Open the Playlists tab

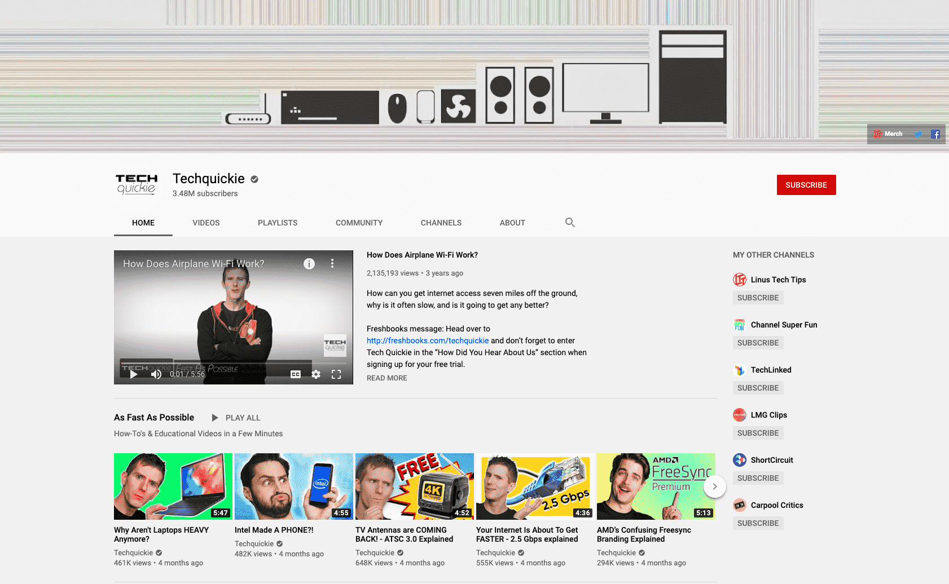click(x=278, y=223)
